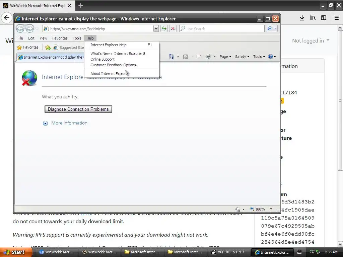Open a new Firefox tab with plus

[81, 5]
